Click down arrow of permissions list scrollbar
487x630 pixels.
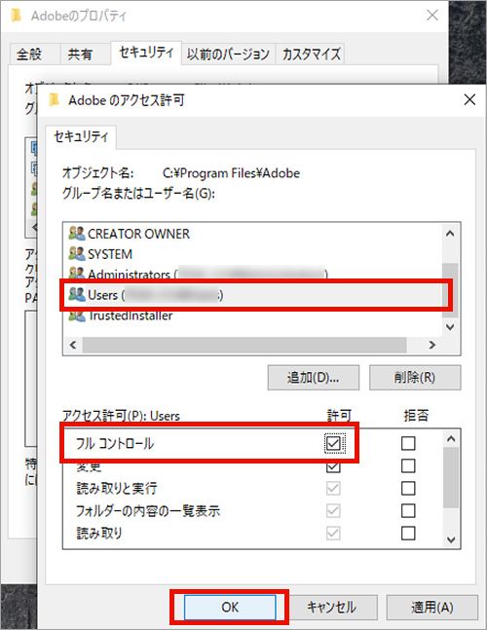point(451,539)
